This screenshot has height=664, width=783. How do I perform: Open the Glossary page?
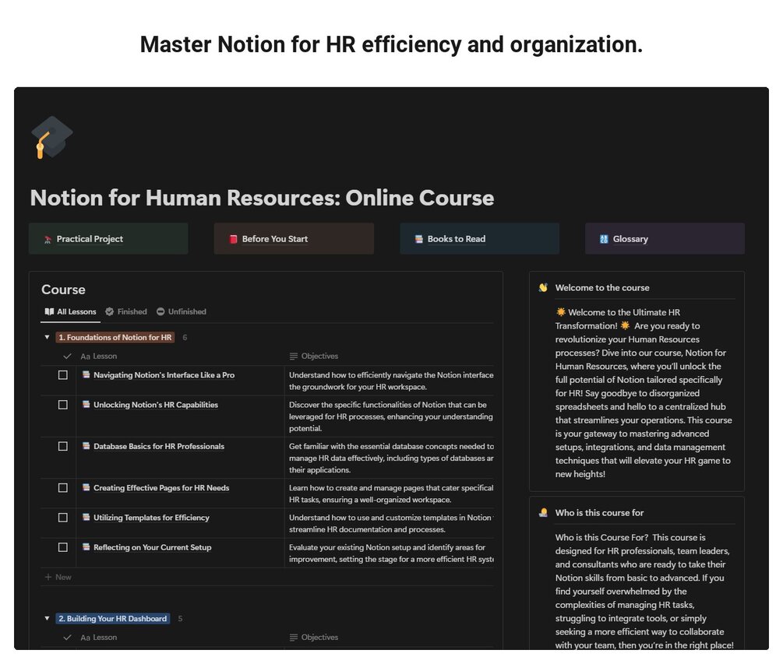665,239
